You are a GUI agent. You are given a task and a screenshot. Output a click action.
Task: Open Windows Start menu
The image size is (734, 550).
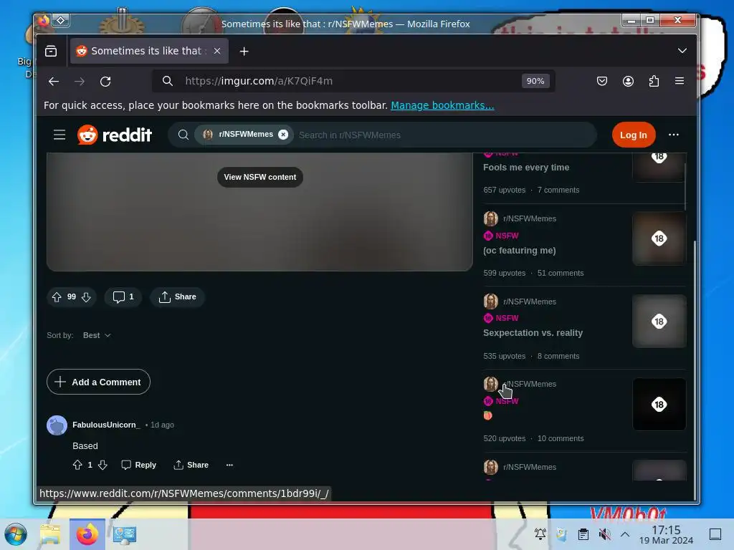pos(16,534)
